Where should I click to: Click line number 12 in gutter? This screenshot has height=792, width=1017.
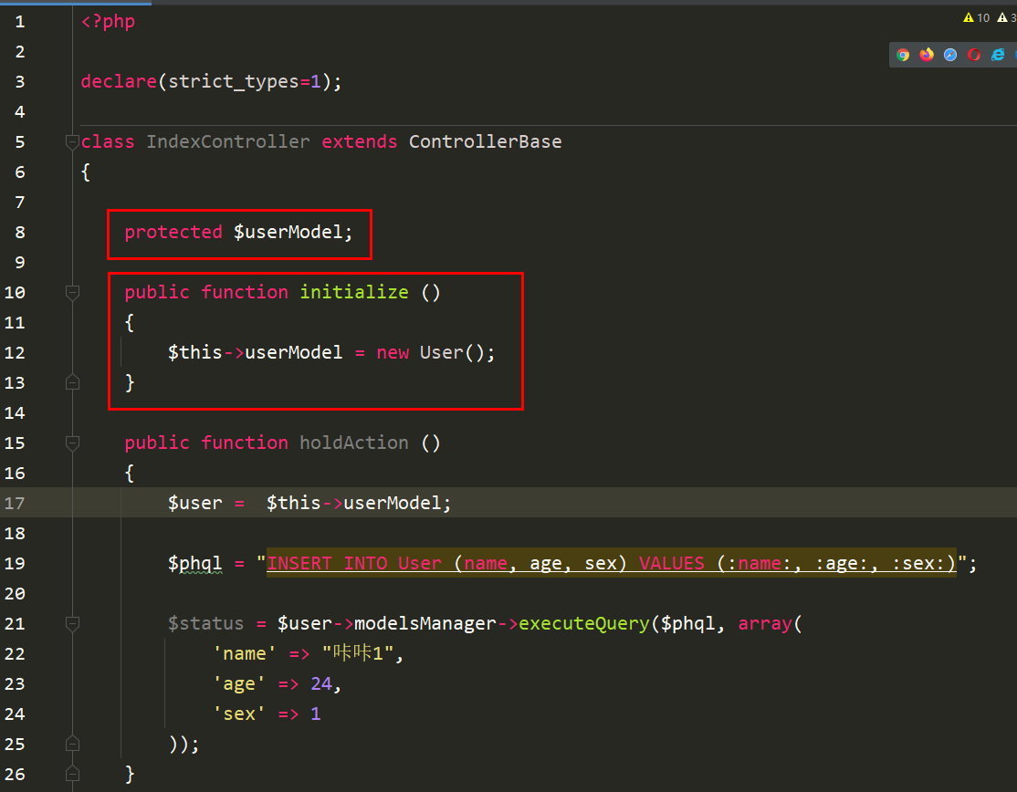point(15,353)
